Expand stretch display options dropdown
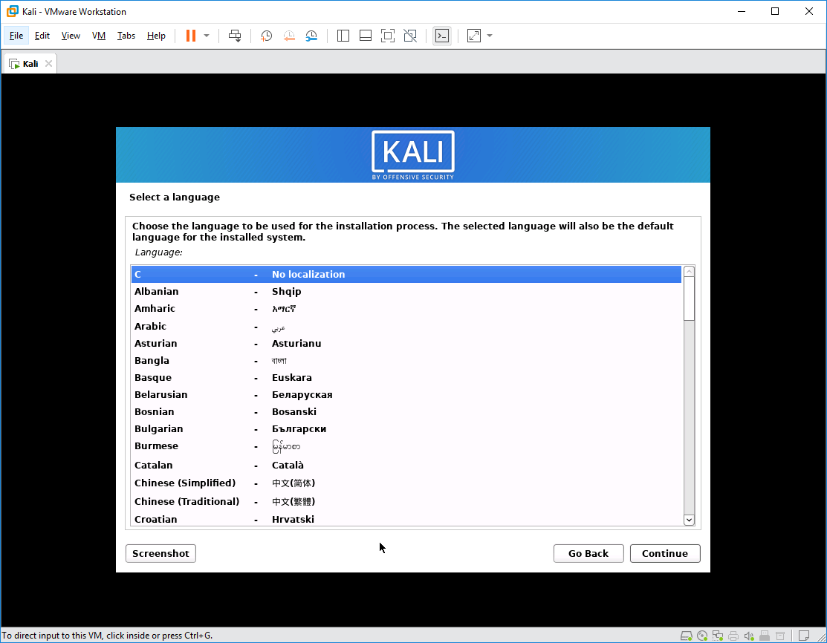This screenshot has width=827, height=643. click(x=490, y=36)
